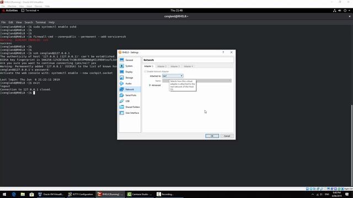Switch to Recording taskbar item
Image resolution: width=353 pixels, height=198 pixels.
tap(169, 194)
